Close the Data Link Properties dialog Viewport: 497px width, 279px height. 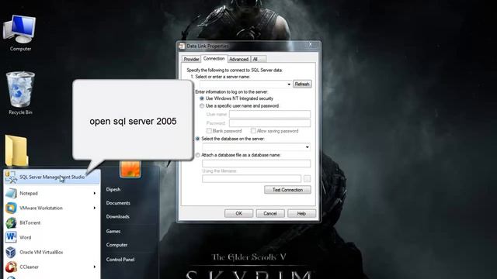pyautogui.click(x=311, y=44)
